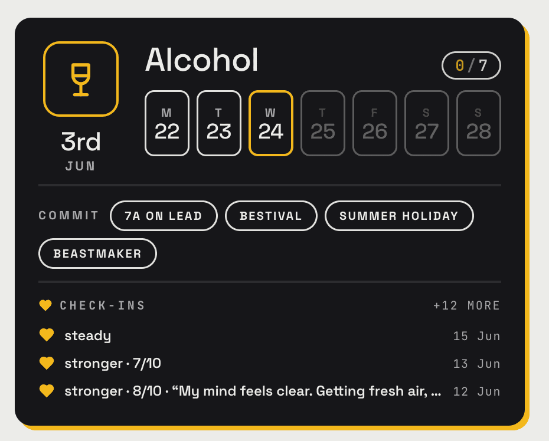Select Friday 26 day tile
The width and height of the screenshot is (549, 441).
click(x=375, y=123)
